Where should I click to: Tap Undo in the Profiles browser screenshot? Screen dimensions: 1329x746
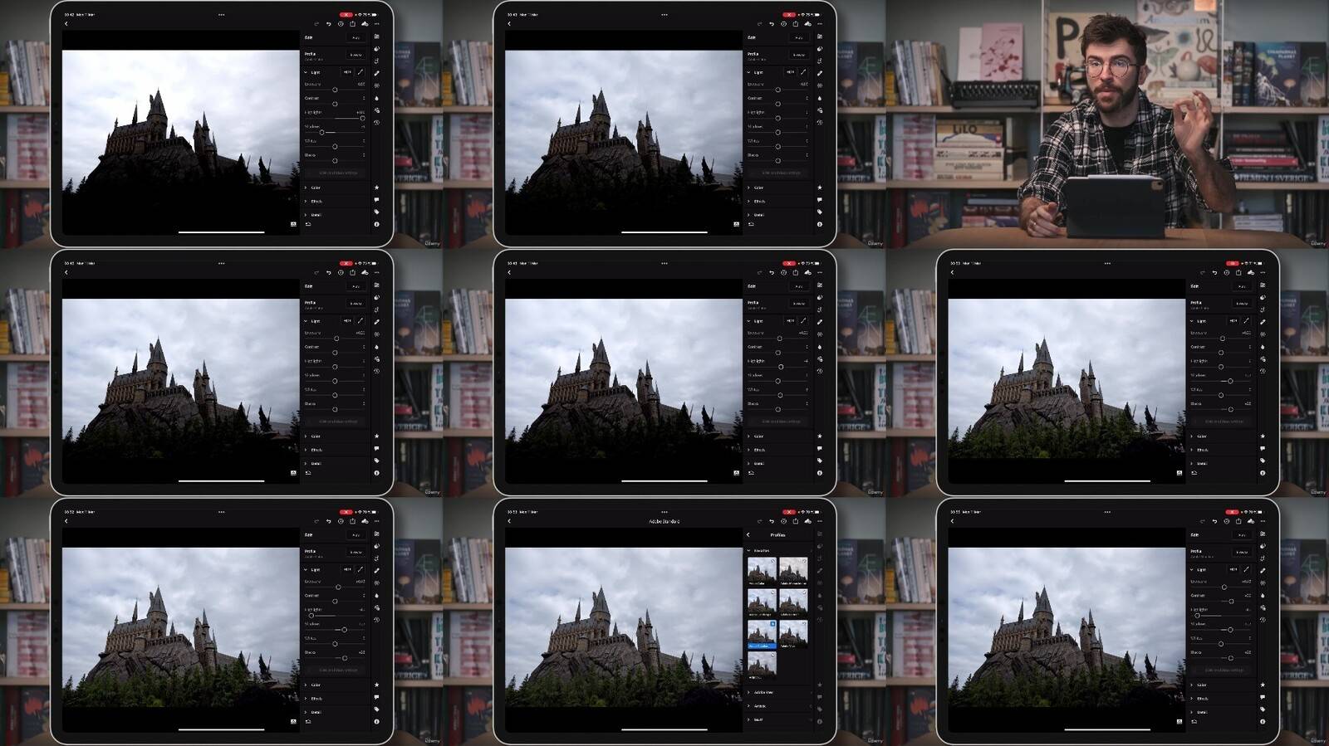pyautogui.click(x=772, y=521)
